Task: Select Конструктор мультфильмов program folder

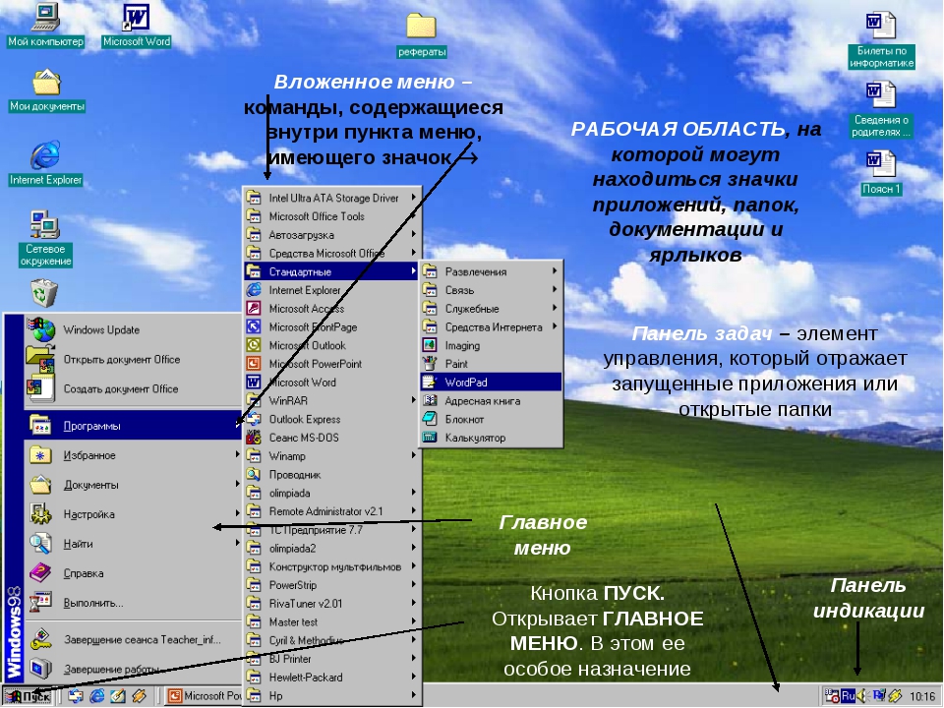Action: 331,566
